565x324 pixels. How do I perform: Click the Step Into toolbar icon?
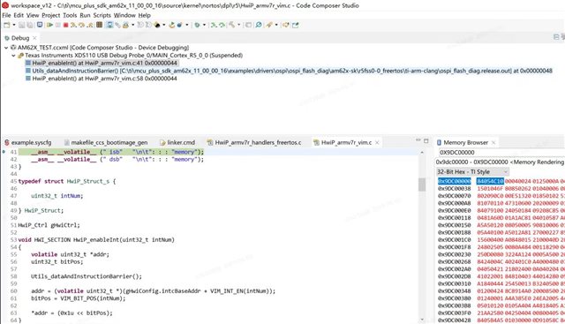tap(73, 25)
